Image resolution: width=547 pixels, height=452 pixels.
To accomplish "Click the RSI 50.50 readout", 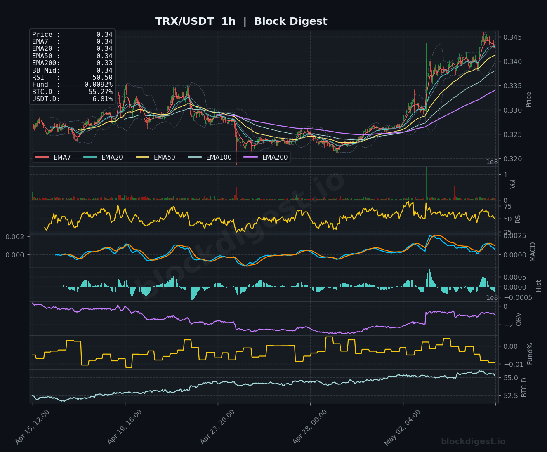I will (x=72, y=78).
